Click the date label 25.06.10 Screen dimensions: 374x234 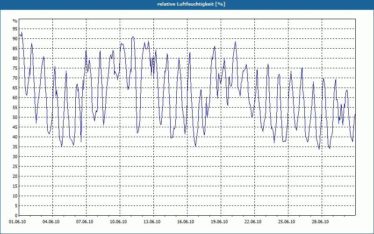287,222
